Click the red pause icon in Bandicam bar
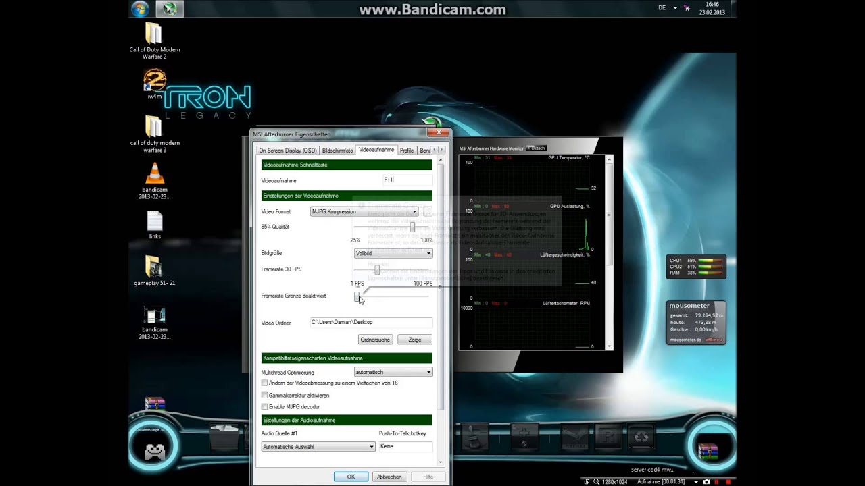 click(716, 481)
